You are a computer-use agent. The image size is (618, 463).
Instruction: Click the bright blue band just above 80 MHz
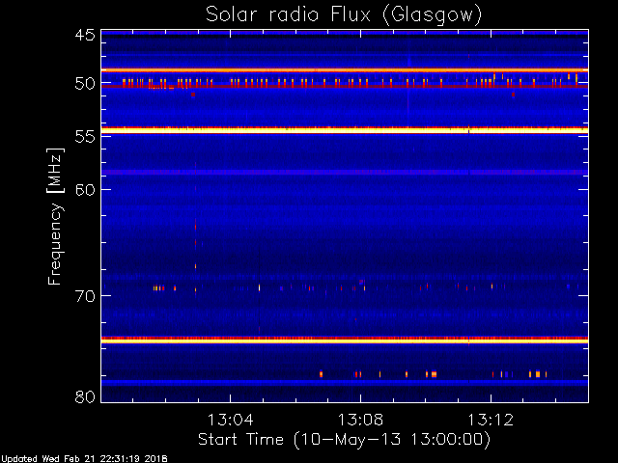point(345,382)
